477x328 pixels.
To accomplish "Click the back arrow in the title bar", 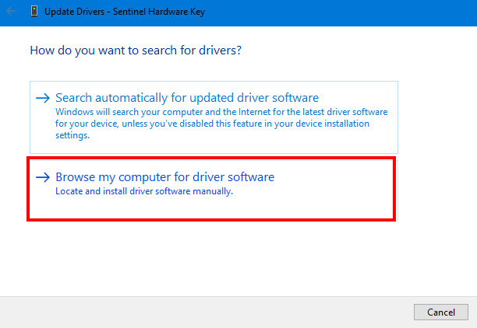I will [11, 12].
